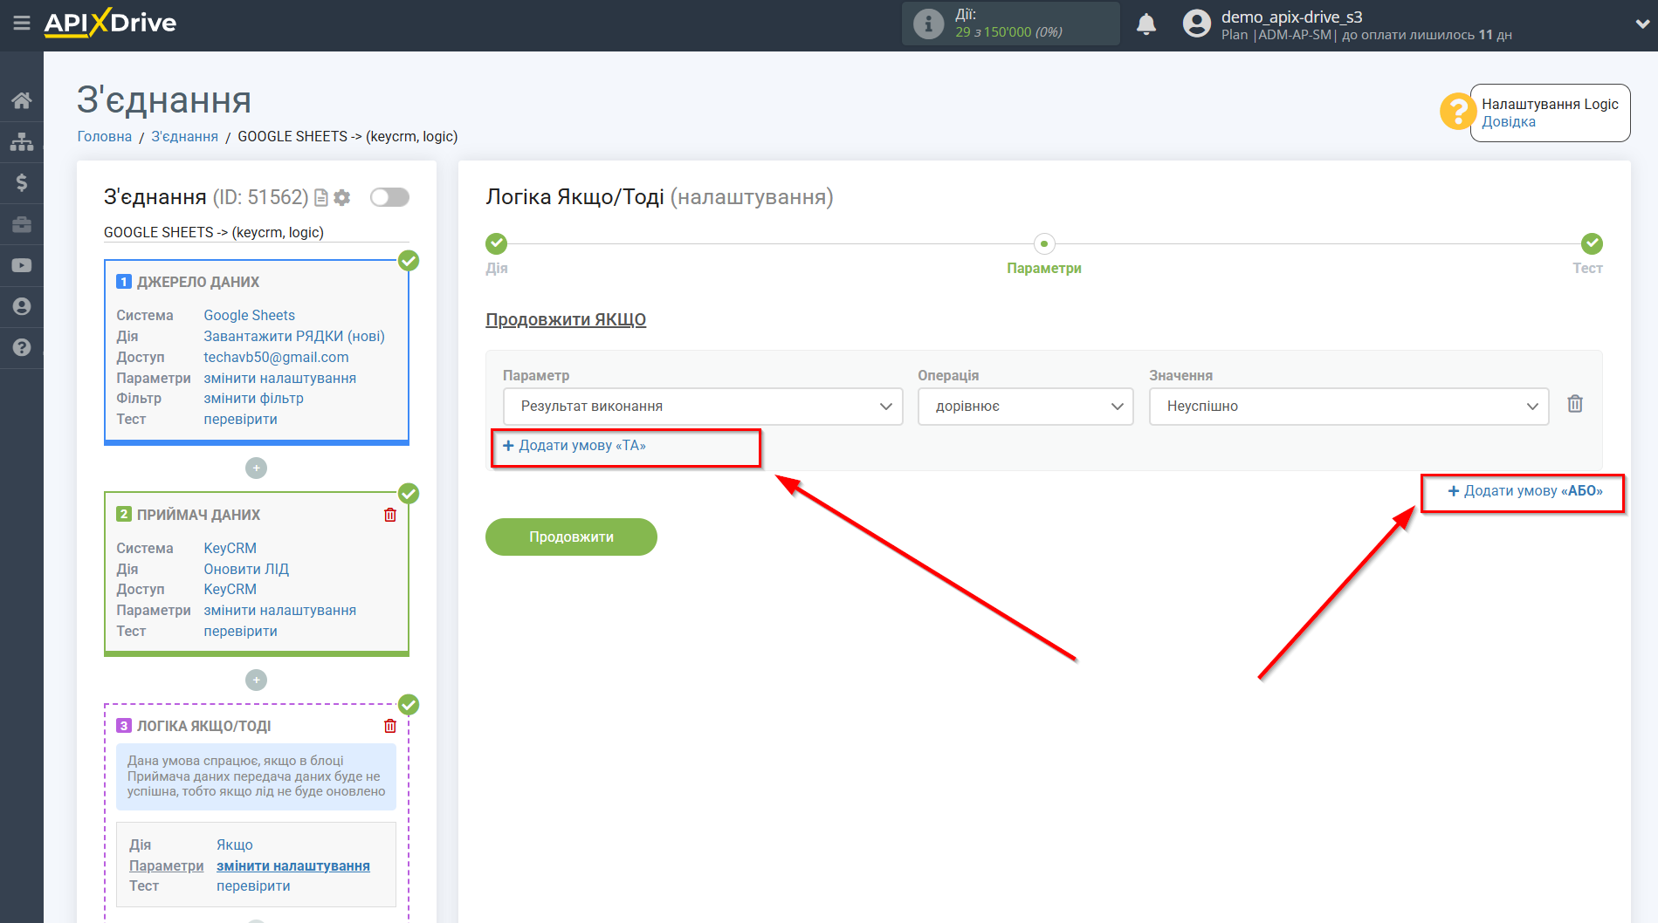Open connection settings gear icon
This screenshot has height=923, width=1658.
tap(342, 198)
